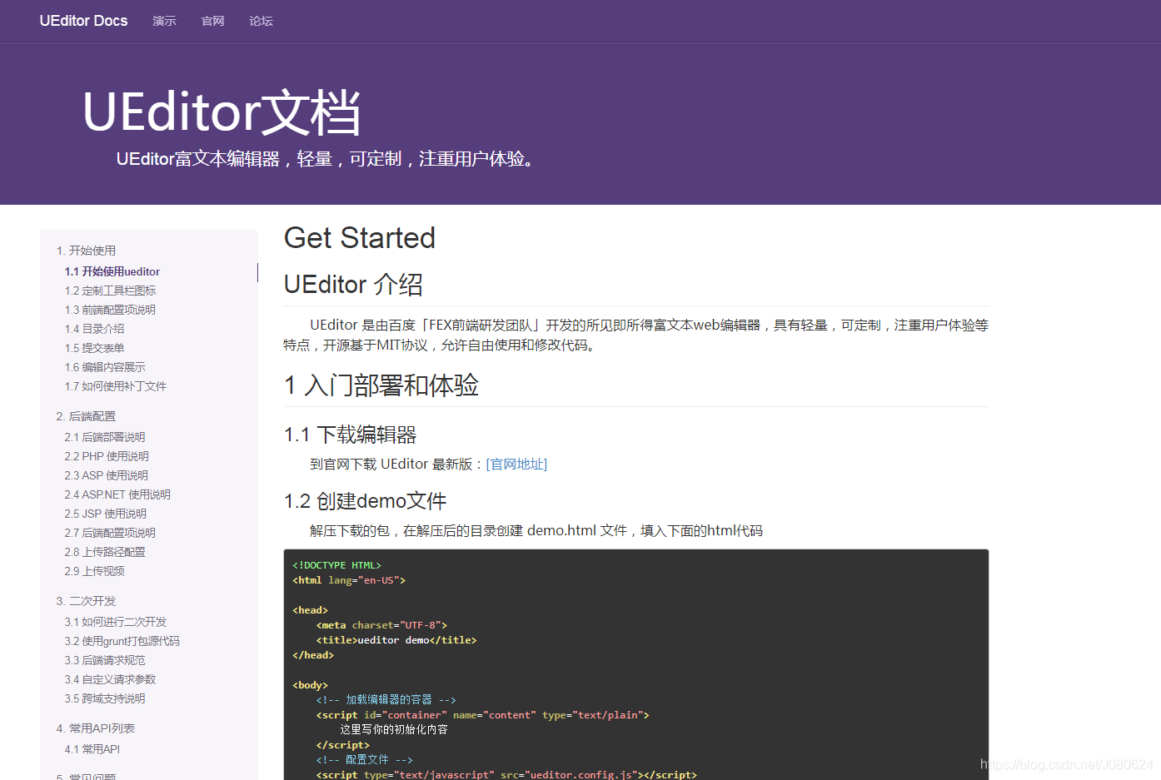
Task: Select sidebar section 1. 开始使用
Action: point(86,251)
